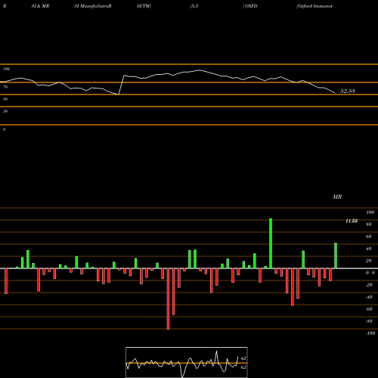
Task: Click the Oxford Immunot header text
Action: (314, 6)
